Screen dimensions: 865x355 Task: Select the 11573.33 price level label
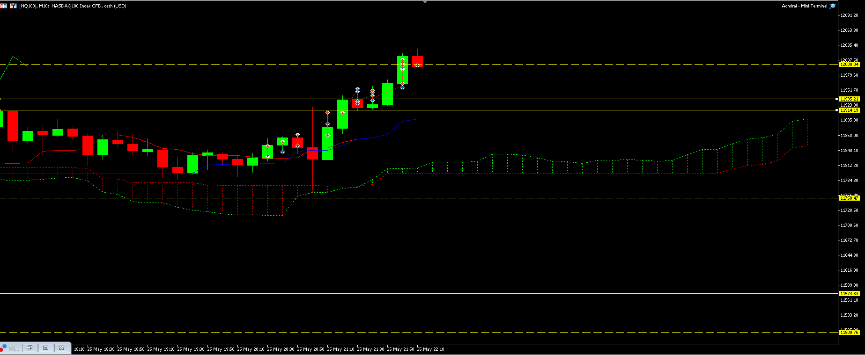pyautogui.click(x=849, y=294)
